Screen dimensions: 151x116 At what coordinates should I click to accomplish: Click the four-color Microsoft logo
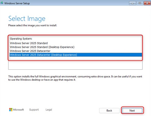click(x=11, y=110)
